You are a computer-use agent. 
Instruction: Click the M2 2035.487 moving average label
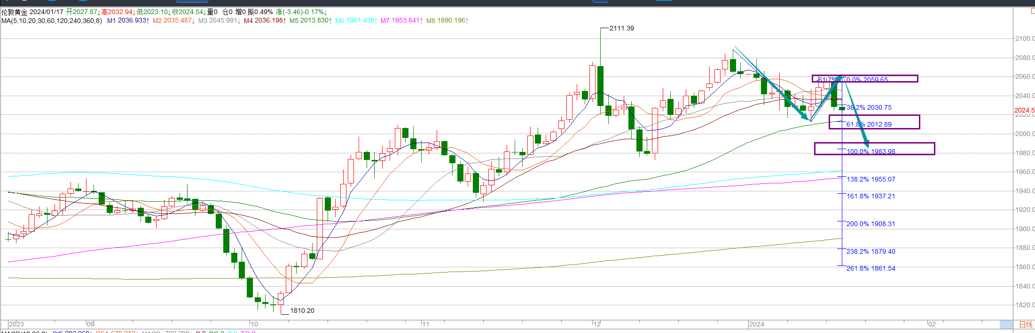(173, 21)
